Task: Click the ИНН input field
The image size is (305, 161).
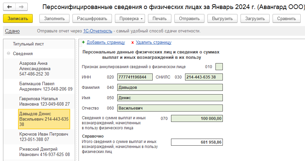Action: [135, 77]
